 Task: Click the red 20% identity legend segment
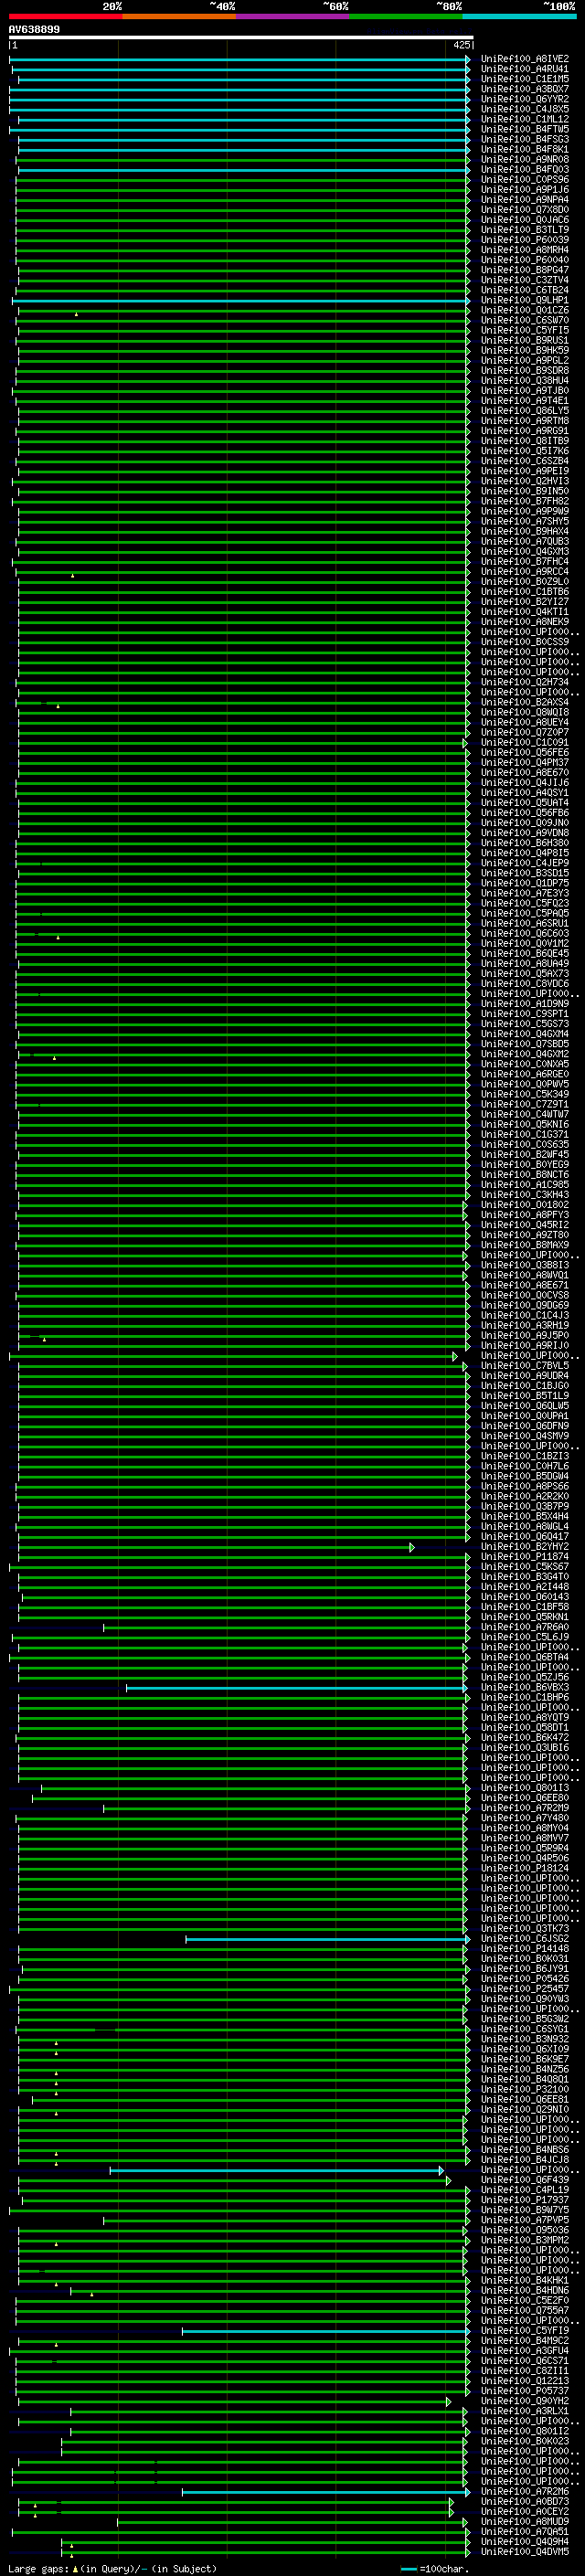pyautogui.click(x=66, y=16)
